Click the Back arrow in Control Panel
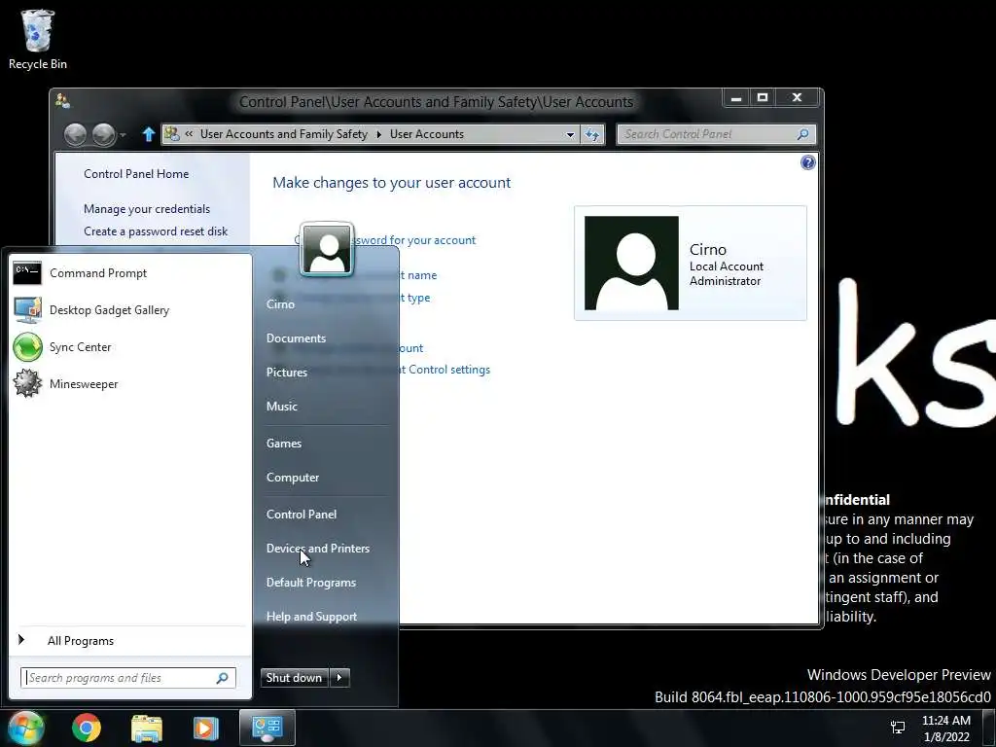996x747 pixels. tap(76, 134)
